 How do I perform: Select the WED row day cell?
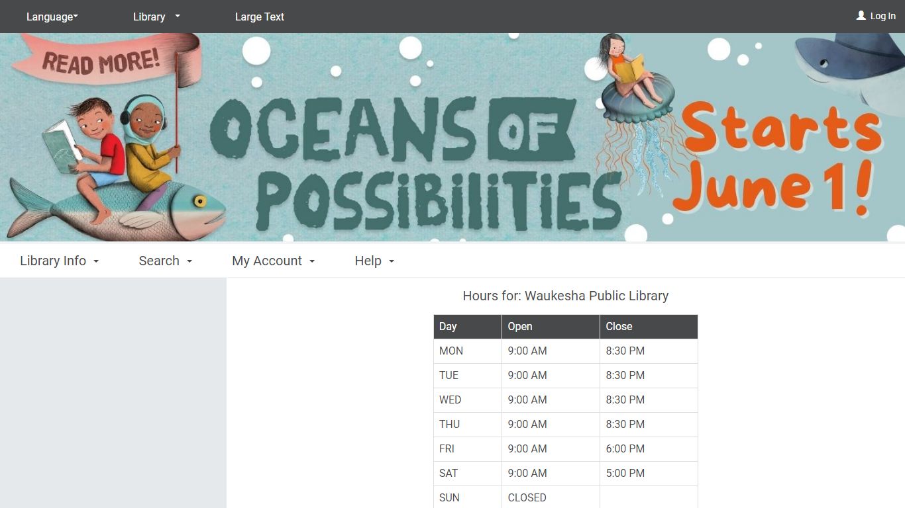468,400
